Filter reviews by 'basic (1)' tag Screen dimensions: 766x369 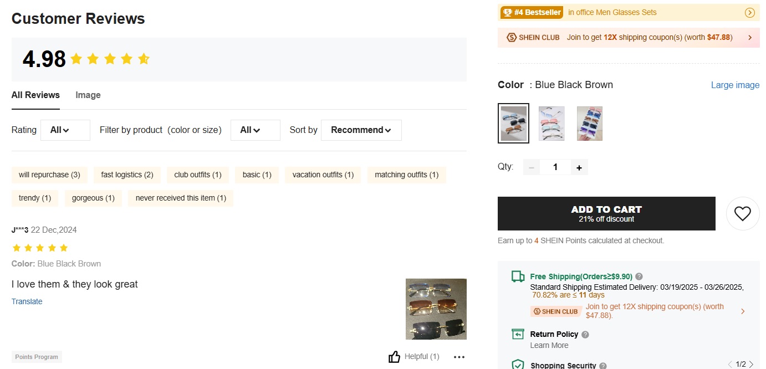pyautogui.click(x=257, y=175)
